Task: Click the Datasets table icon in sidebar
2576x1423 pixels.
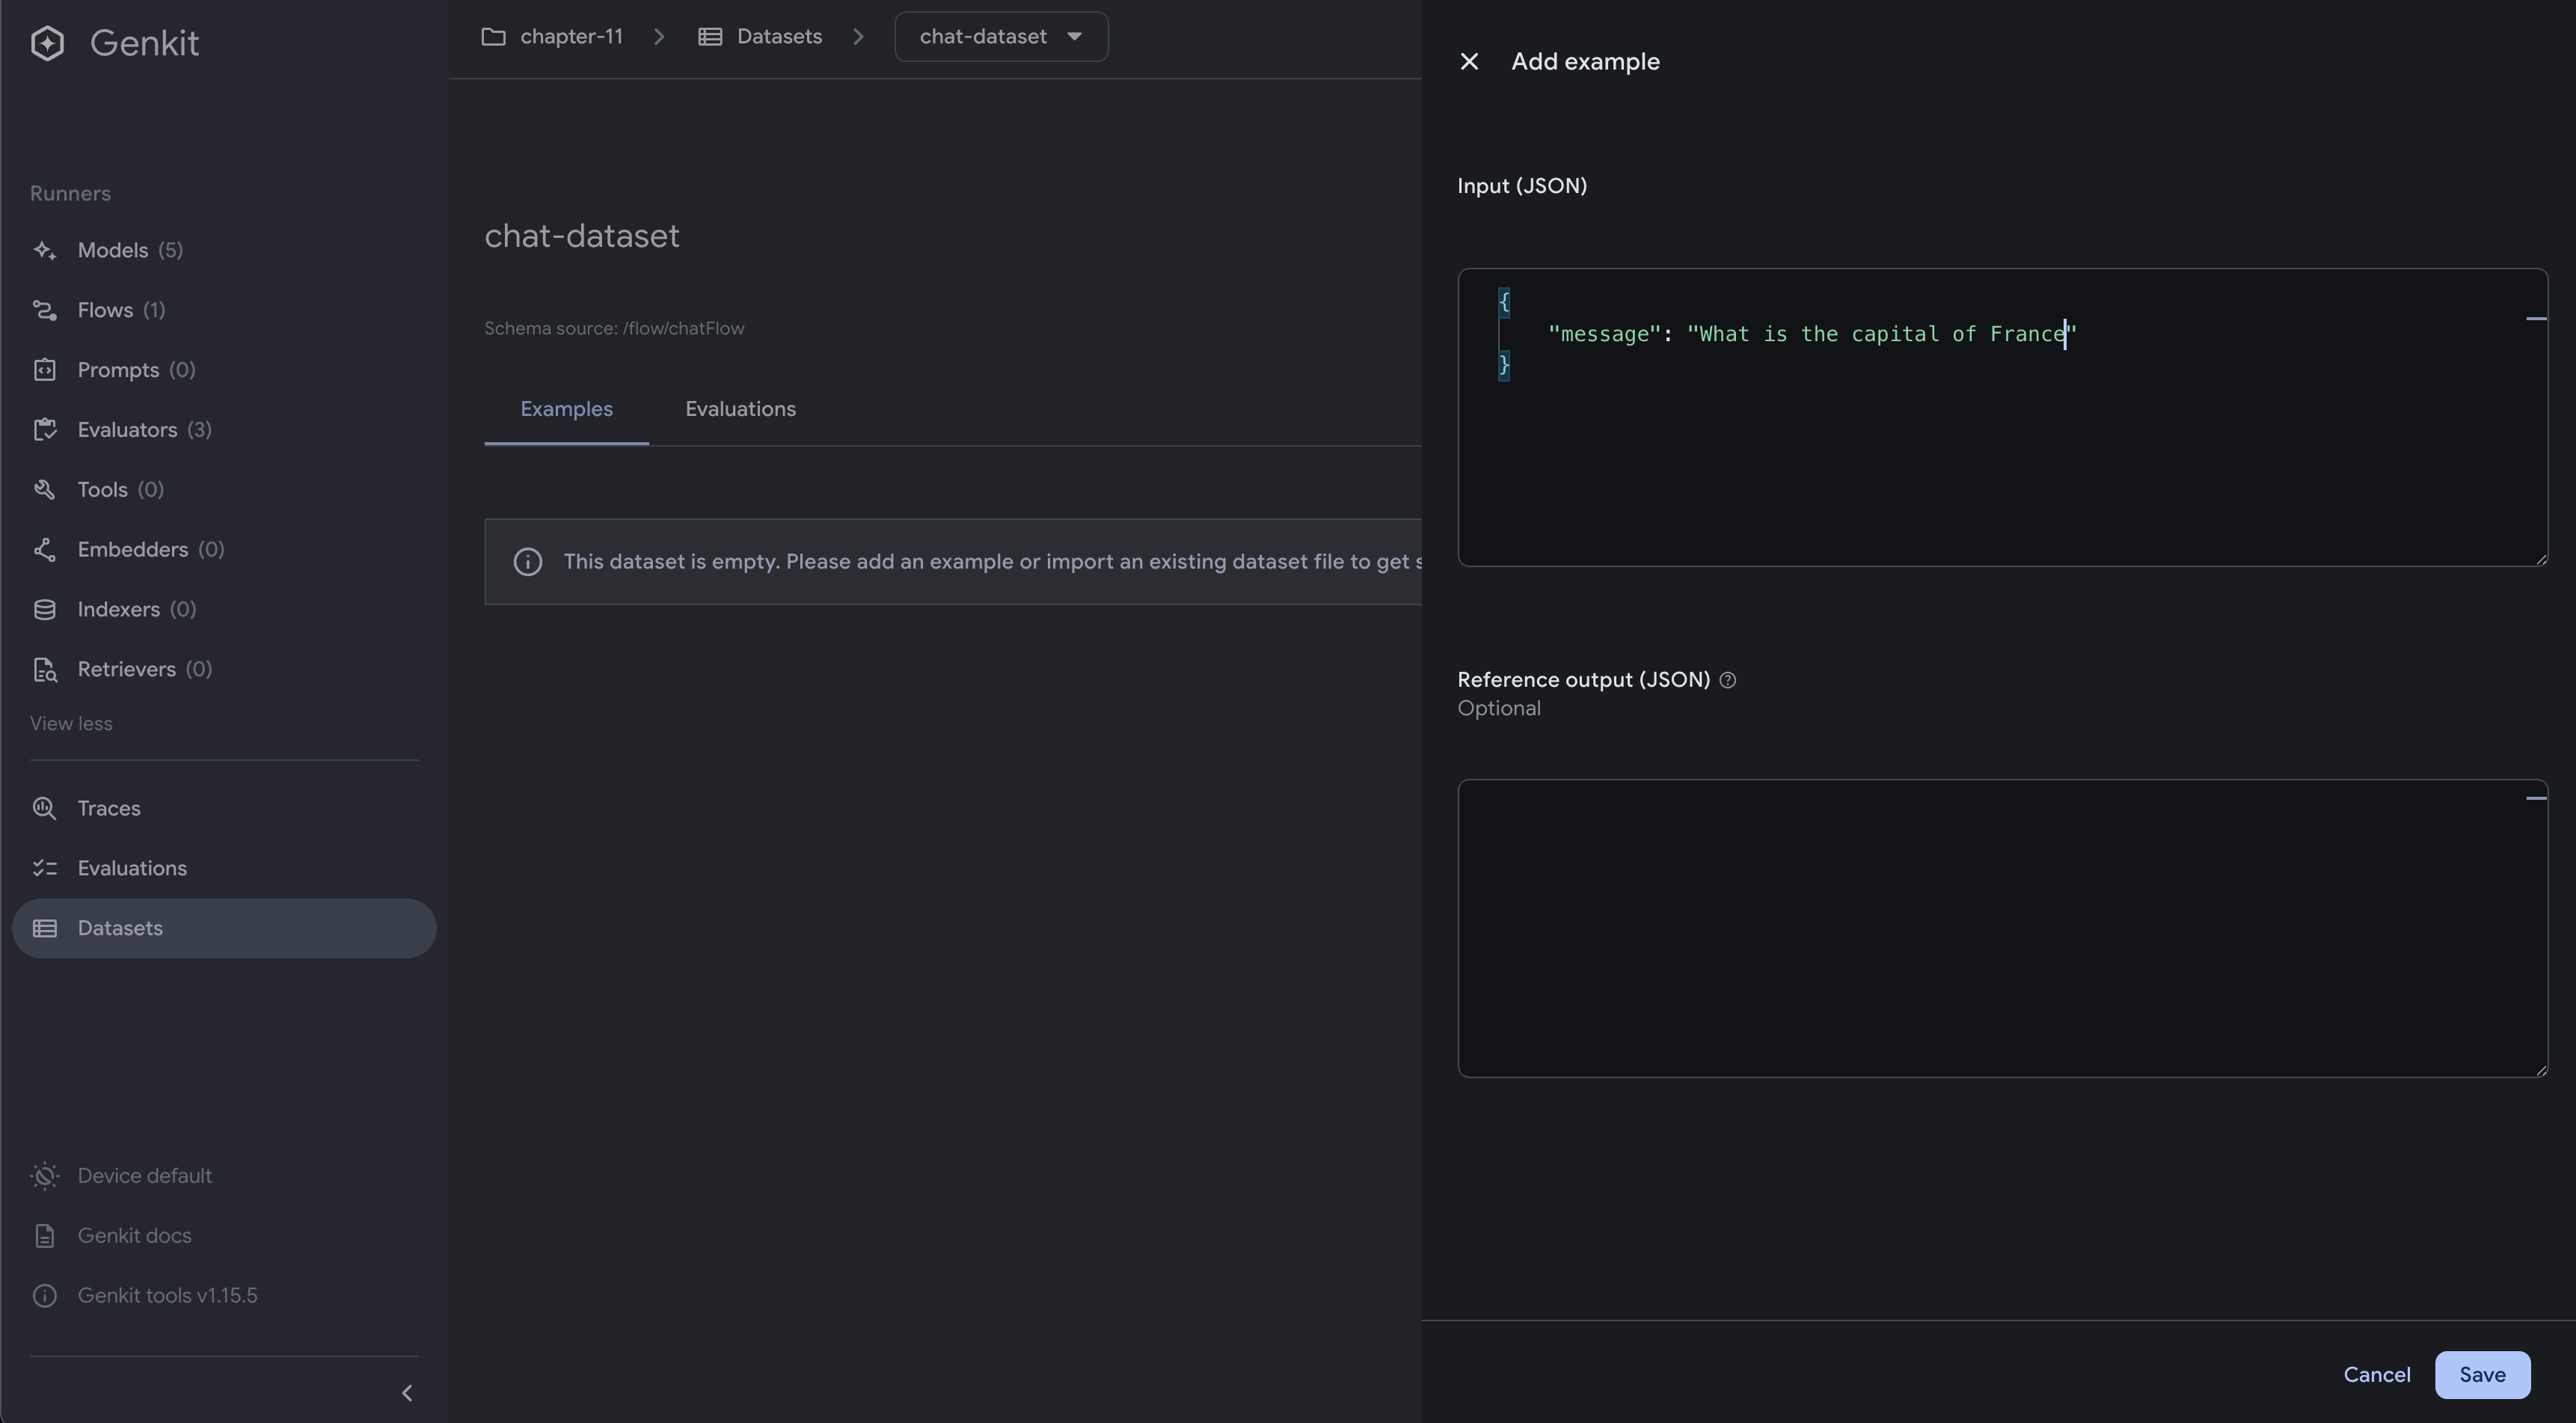Action: click(44, 928)
